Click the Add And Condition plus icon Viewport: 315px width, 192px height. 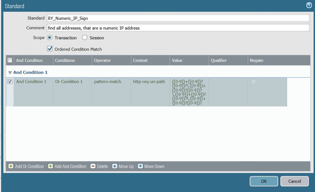[x=50, y=166]
